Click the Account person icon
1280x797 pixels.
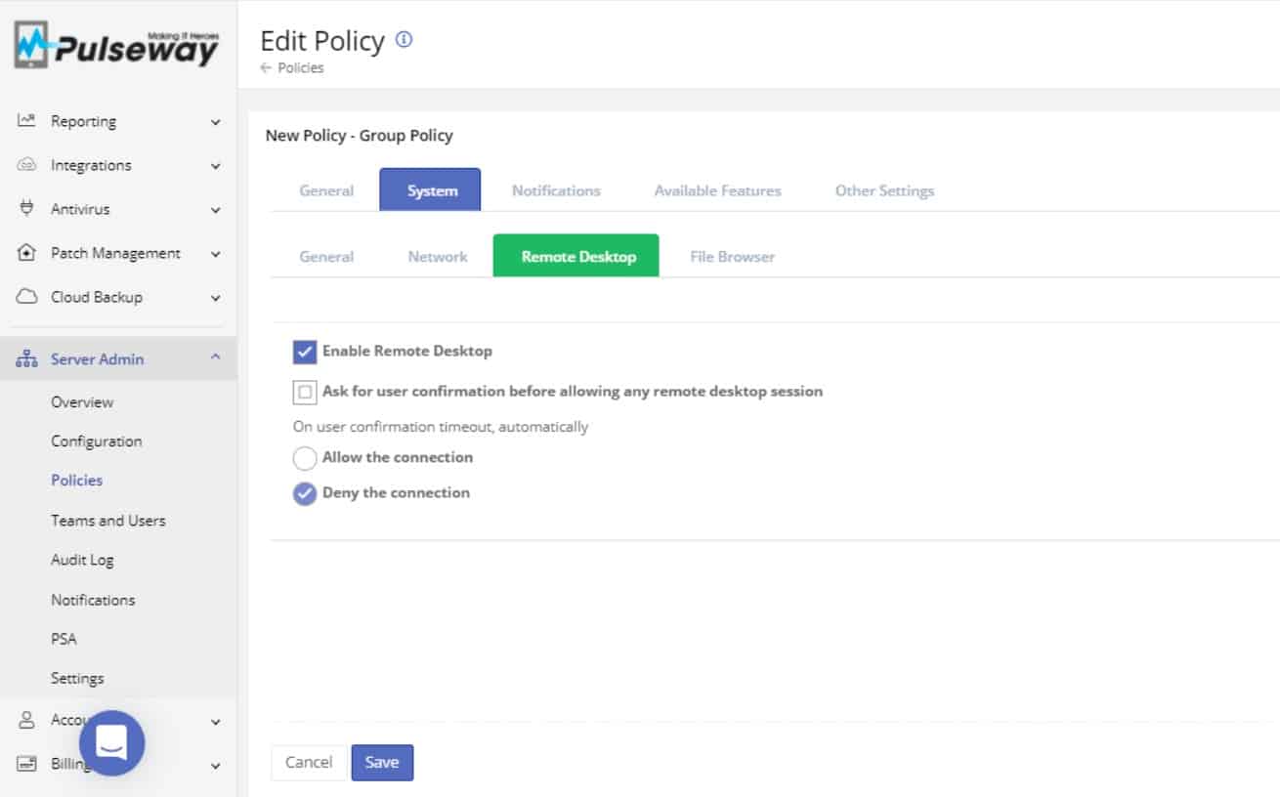[27, 720]
